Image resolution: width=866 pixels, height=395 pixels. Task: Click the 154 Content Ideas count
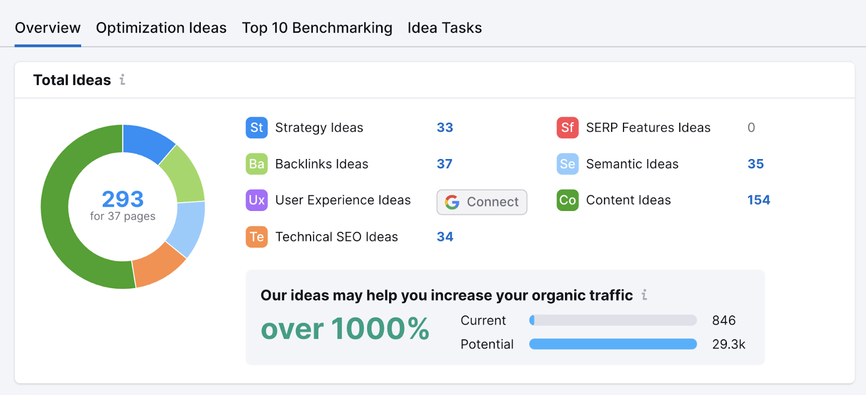[x=758, y=200]
